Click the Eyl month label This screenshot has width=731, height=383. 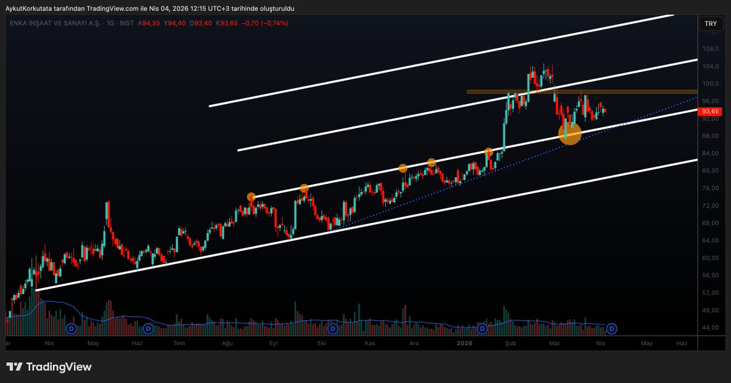coord(274,343)
